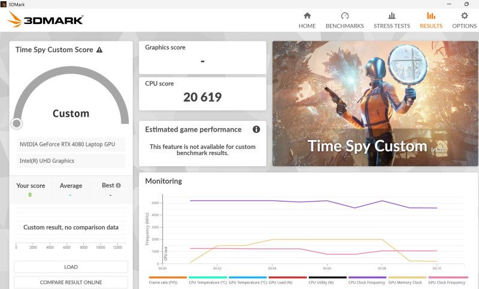The width and height of the screenshot is (479, 289).
Task: Toggle CPU Utility (%) legend item
Action: (328, 281)
